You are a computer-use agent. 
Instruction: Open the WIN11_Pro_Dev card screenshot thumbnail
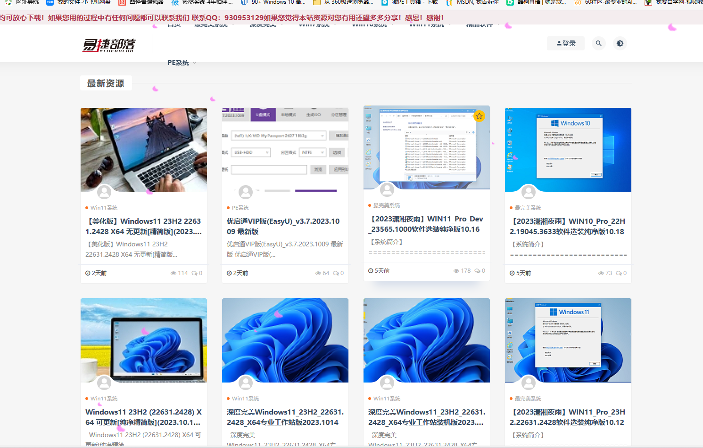[x=427, y=147]
